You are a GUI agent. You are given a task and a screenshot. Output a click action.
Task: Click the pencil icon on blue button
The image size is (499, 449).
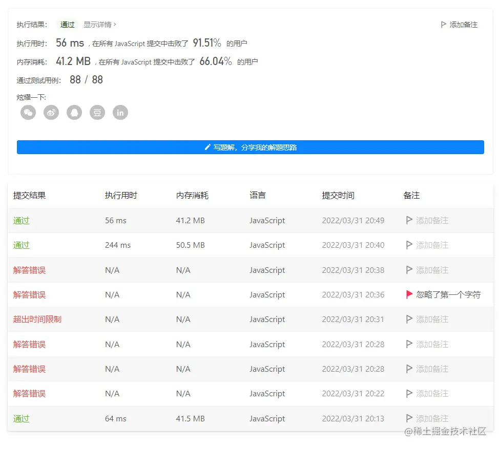tap(207, 147)
